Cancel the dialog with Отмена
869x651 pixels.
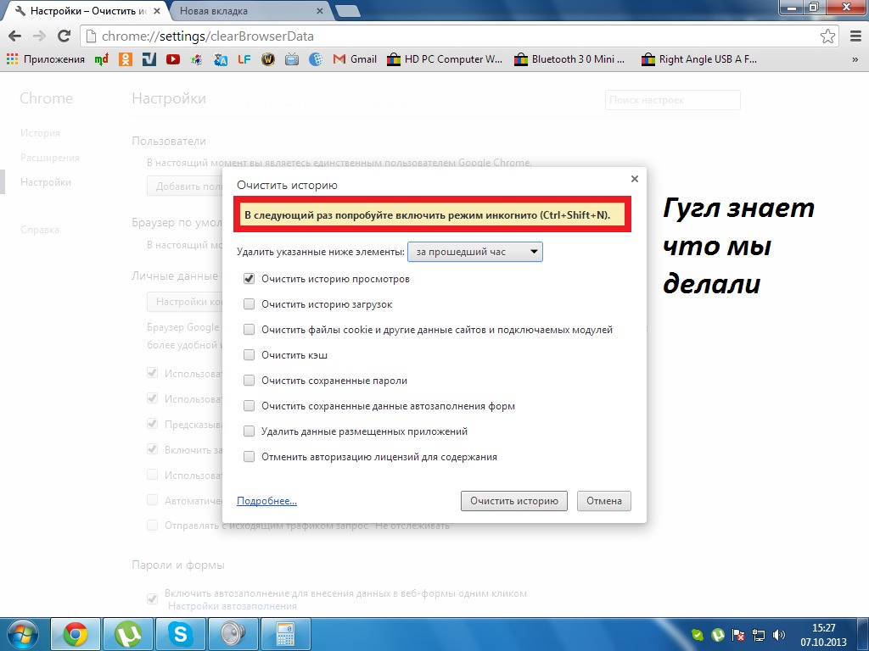[x=604, y=501]
